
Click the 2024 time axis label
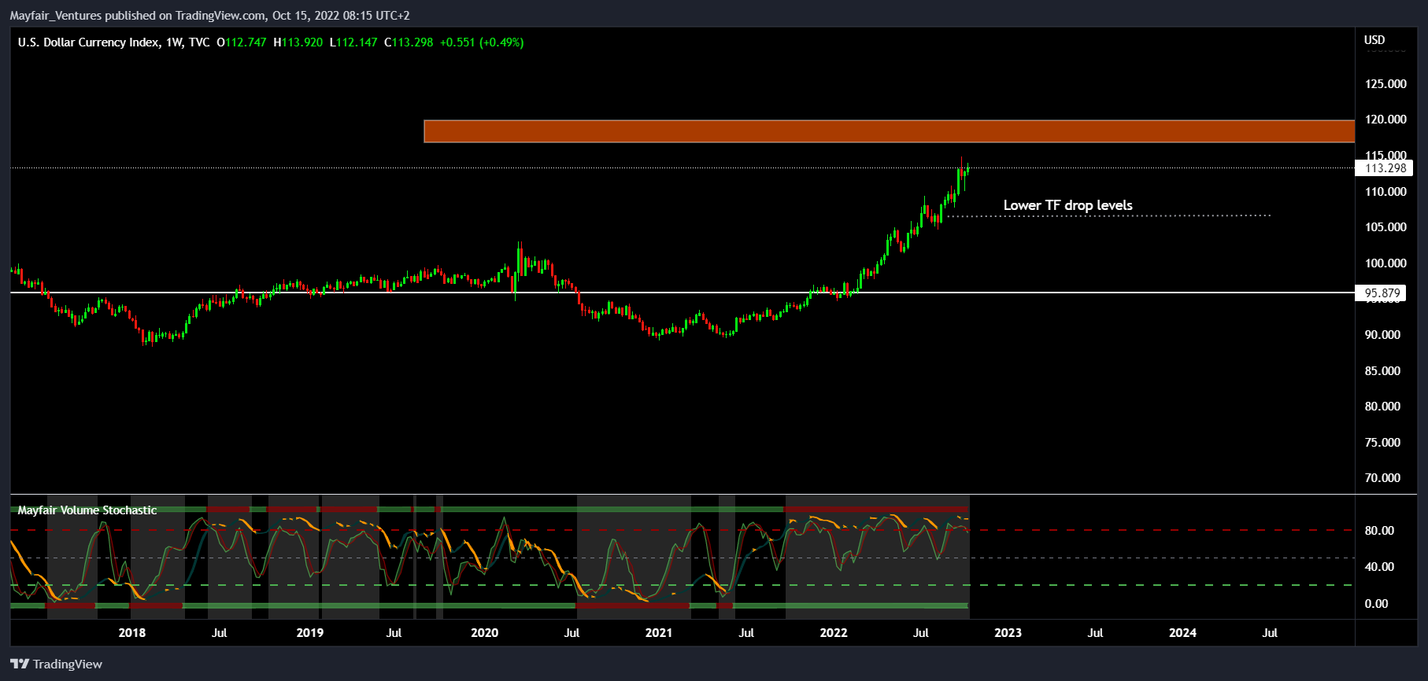click(x=1182, y=633)
